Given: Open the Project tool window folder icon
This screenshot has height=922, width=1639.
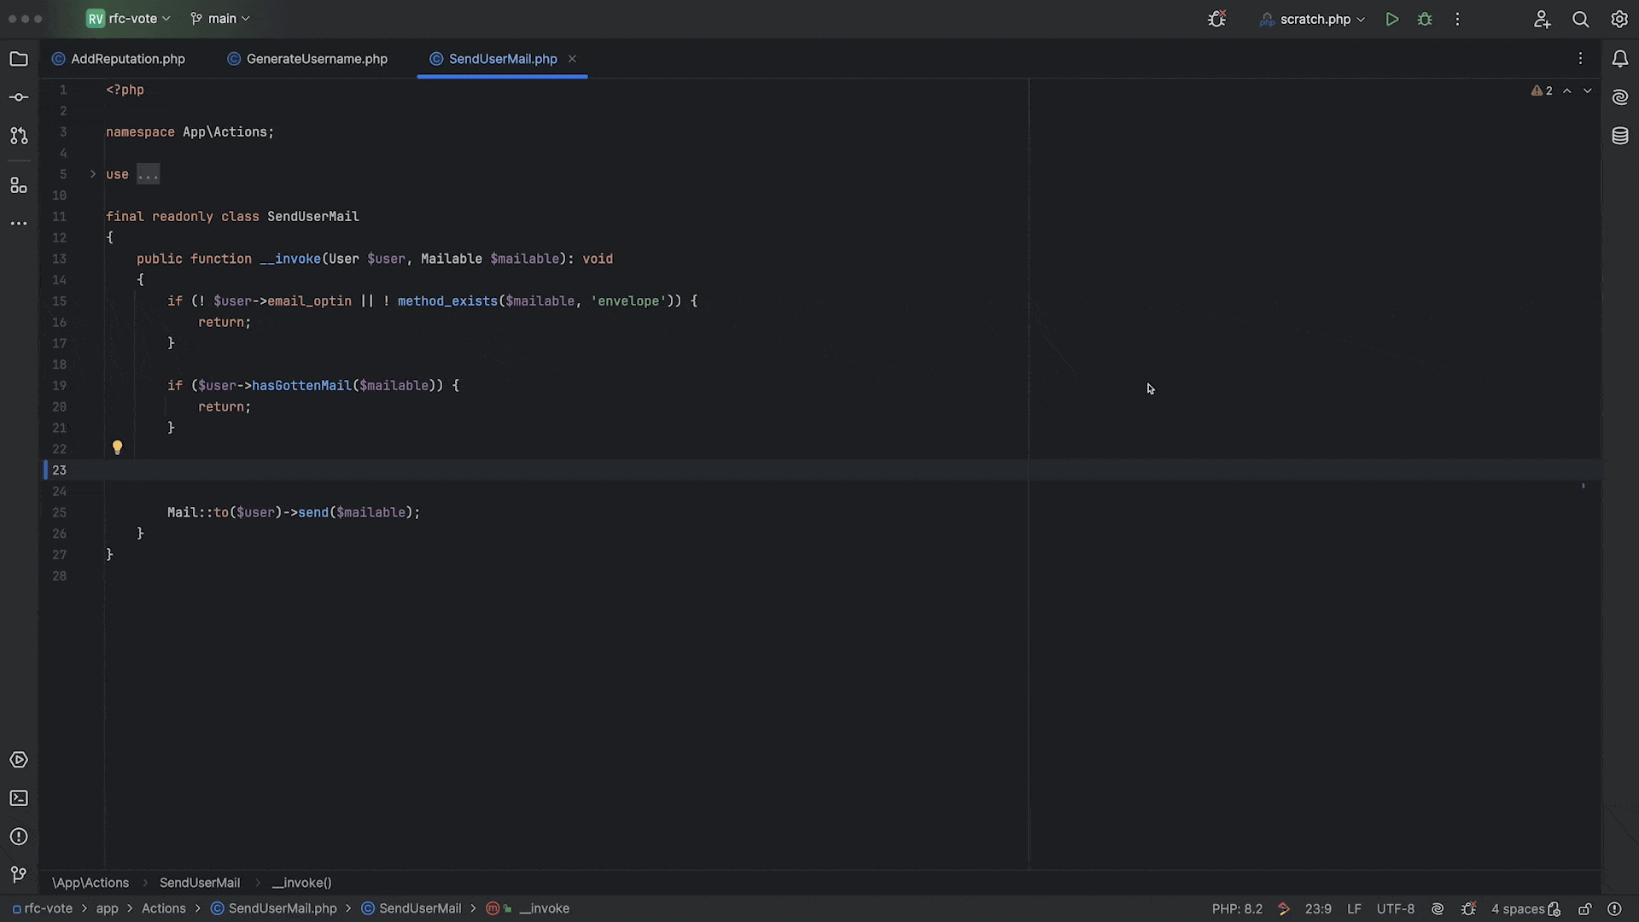Looking at the screenshot, I should coord(19,59).
